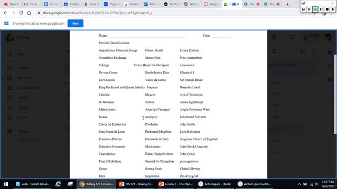Open Lesson 2 The Plan PowerPoint
The width and height of the screenshot is (337, 189).
click(175, 184)
